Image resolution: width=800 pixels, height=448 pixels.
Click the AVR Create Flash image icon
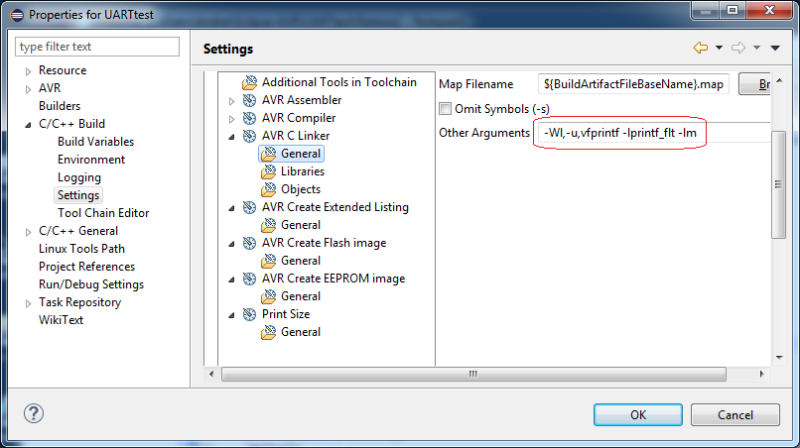coord(249,243)
